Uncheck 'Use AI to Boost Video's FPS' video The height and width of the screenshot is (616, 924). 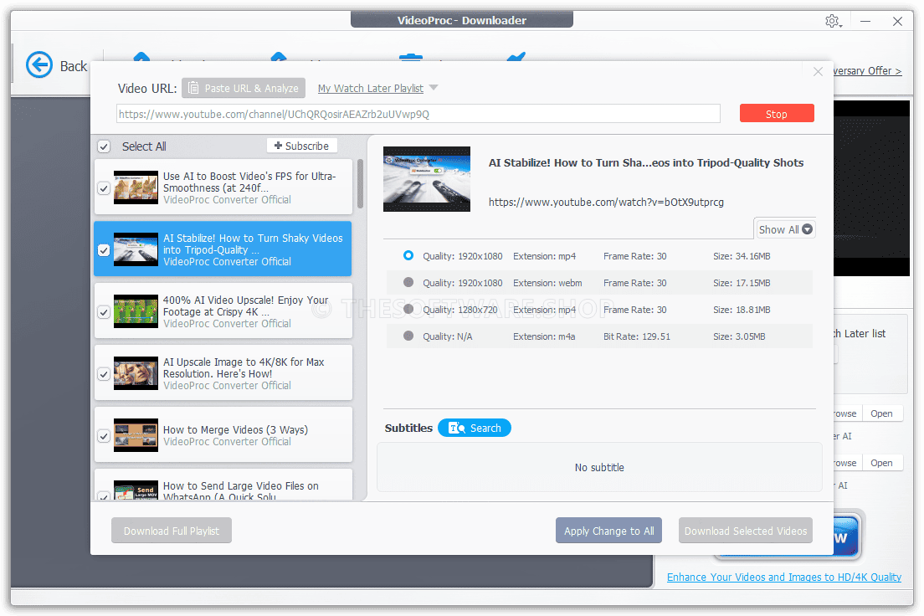[x=104, y=188]
